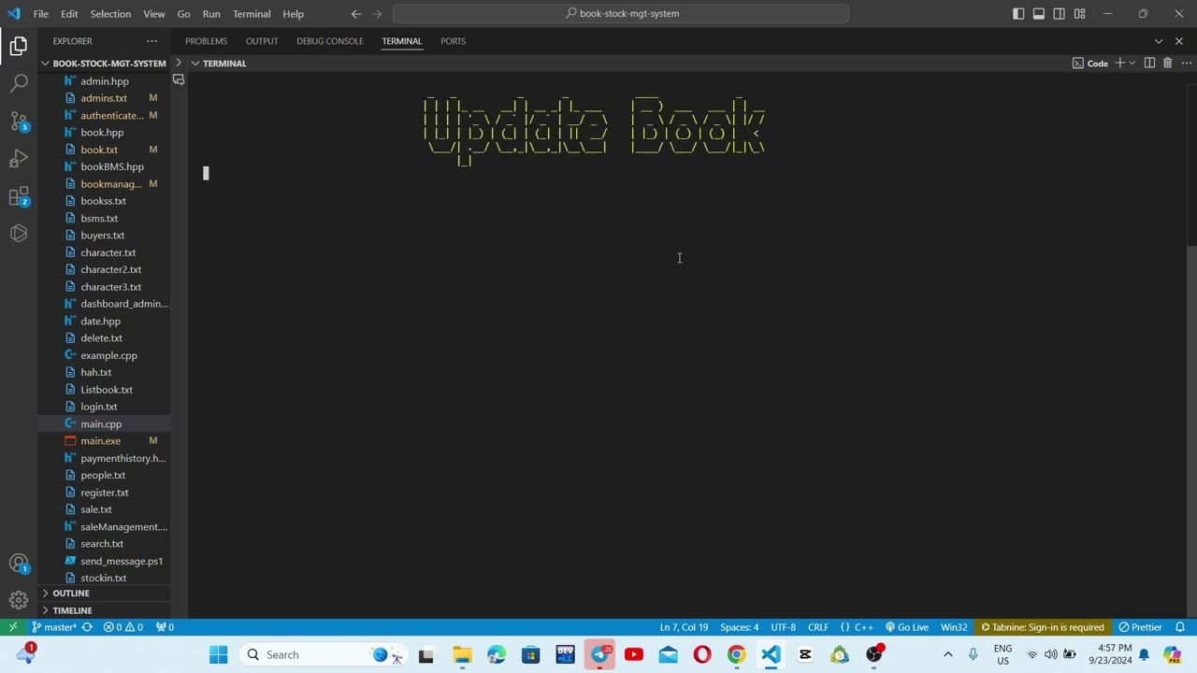This screenshot has height=673, width=1197.
Task: Click CRLF end of line setting
Action: pyautogui.click(x=818, y=627)
